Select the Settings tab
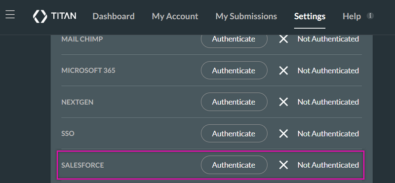This screenshot has width=395, height=183. [x=310, y=16]
